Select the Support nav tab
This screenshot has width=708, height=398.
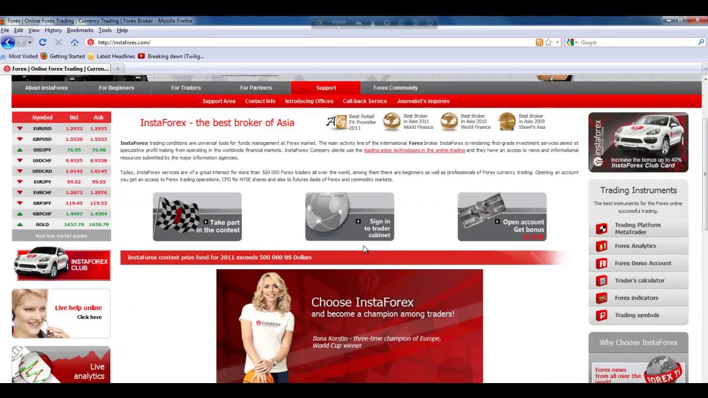click(326, 88)
